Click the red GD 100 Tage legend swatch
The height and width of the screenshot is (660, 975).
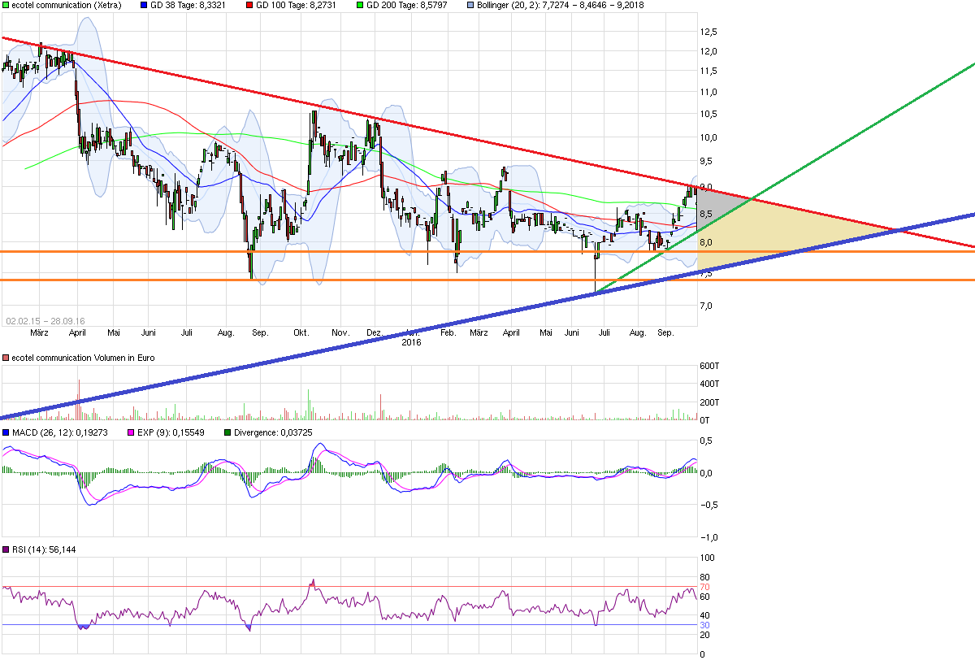pos(251,5)
